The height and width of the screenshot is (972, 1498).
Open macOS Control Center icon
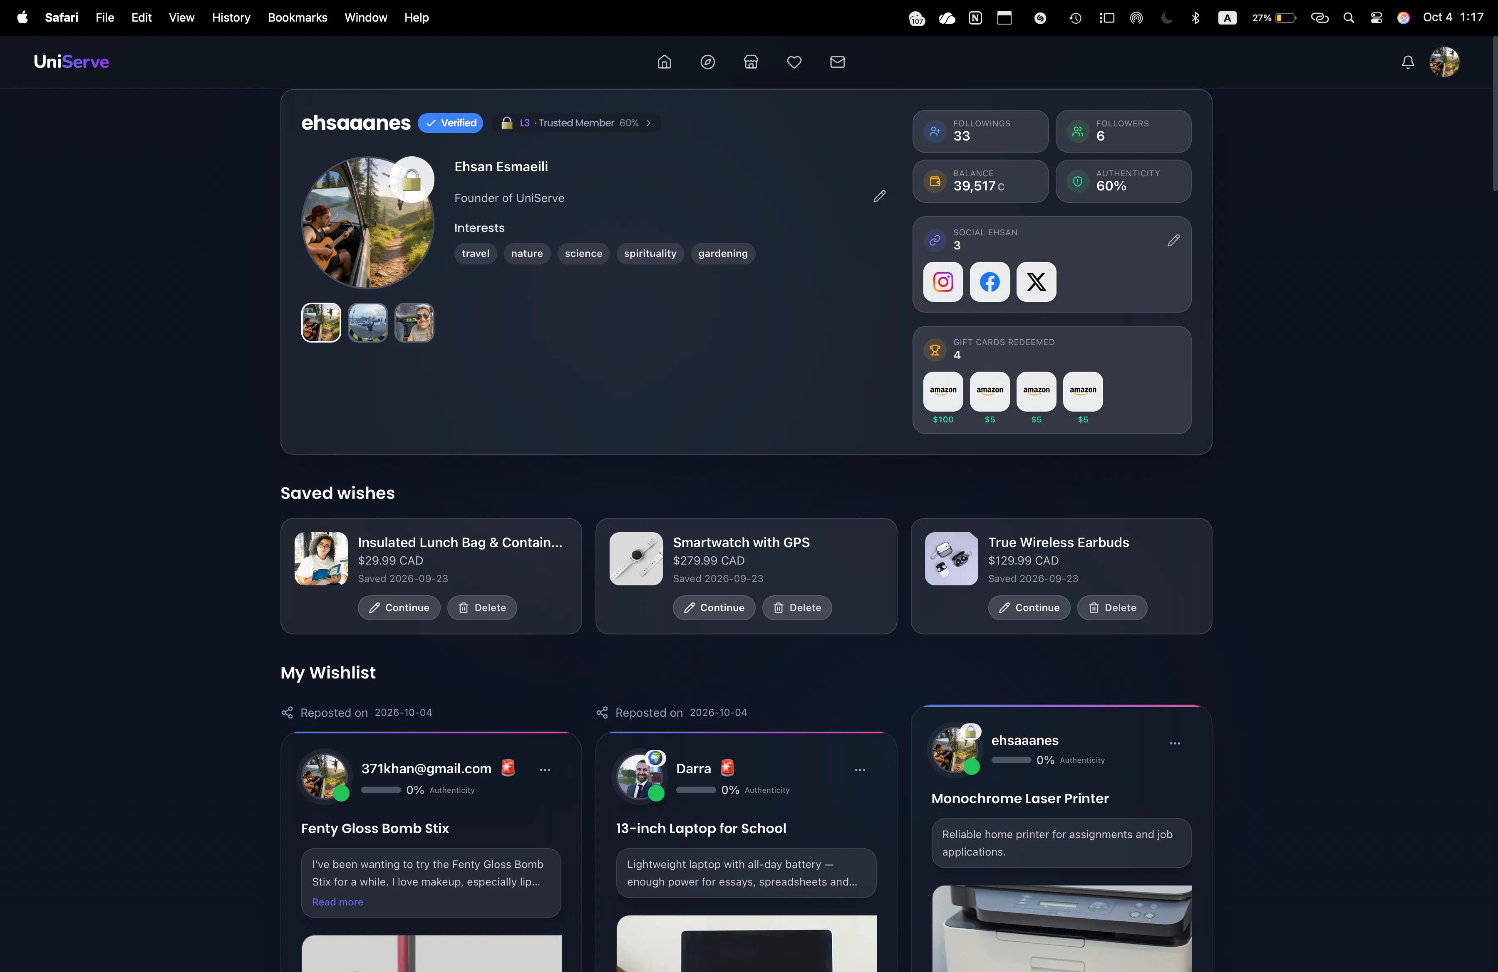pos(1376,17)
